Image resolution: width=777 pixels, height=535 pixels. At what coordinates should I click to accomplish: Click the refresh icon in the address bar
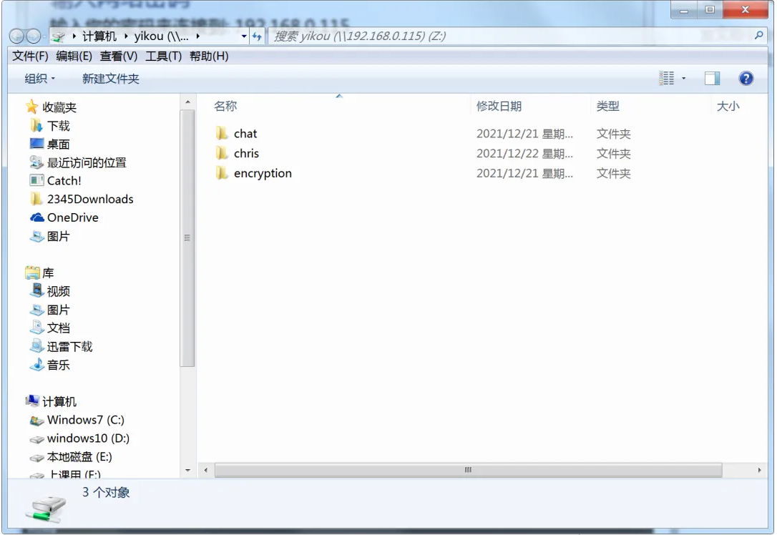pos(257,36)
